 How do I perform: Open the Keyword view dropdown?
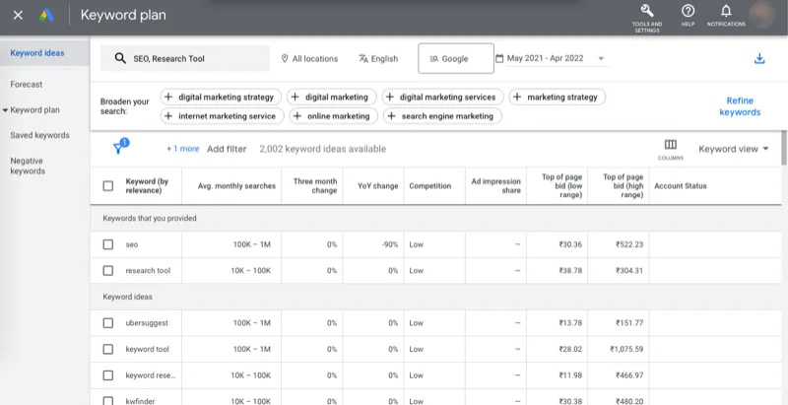[x=733, y=149]
